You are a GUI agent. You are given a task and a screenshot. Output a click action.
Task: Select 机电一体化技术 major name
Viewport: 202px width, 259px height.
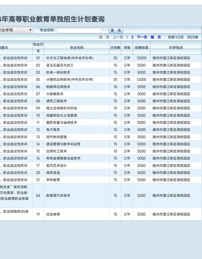pyautogui.click(x=58, y=72)
